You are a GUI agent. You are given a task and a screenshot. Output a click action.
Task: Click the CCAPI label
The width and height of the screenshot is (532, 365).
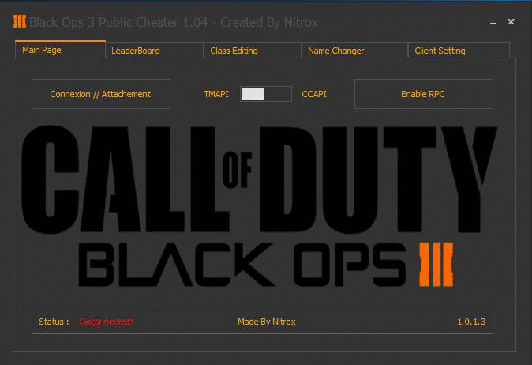pyautogui.click(x=314, y=94)
